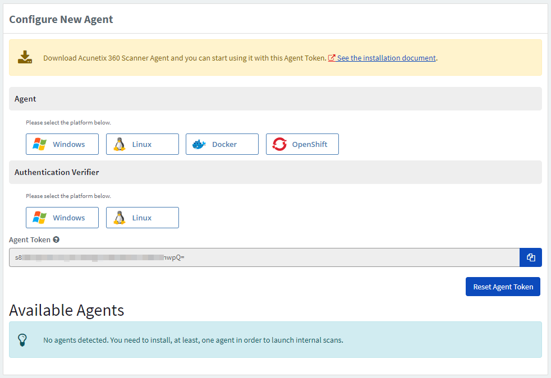
Task: Click the 'No agents detected' message
Action: 193,340
